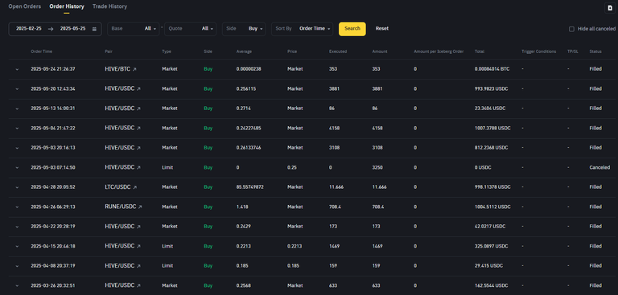
Task: Click the Amount per Iceberg Order header
Action: coord(439,51)
